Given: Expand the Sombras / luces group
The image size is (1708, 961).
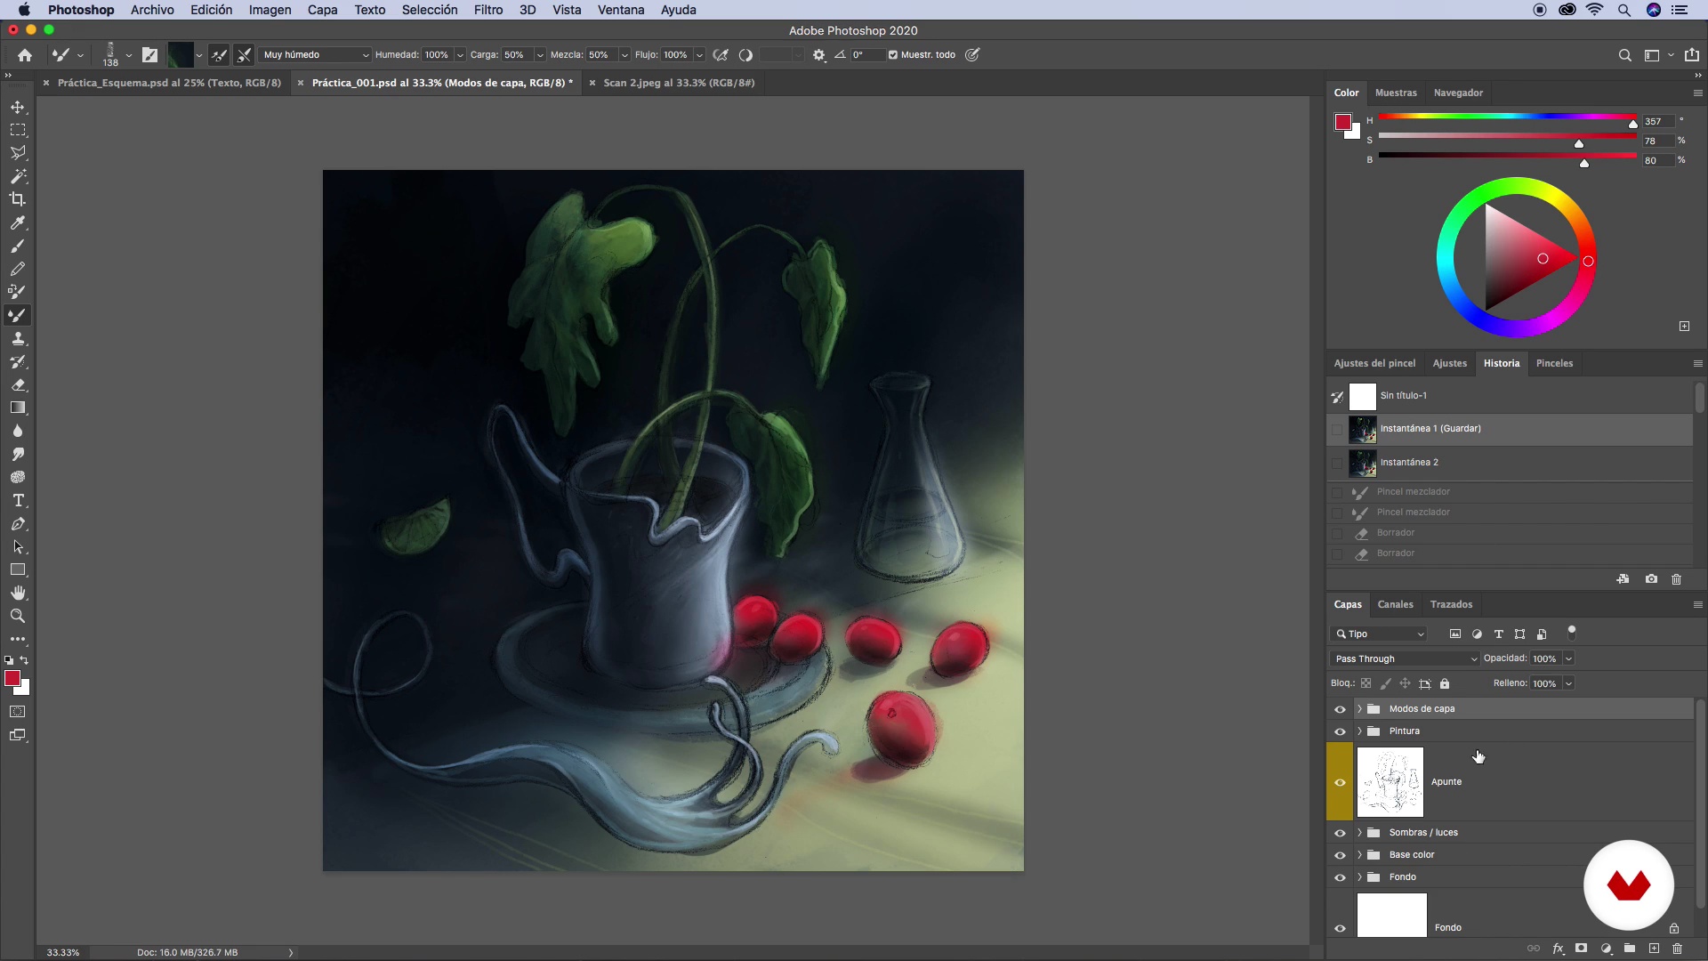Looking at the screenshot, I should tap(1359, 833).
